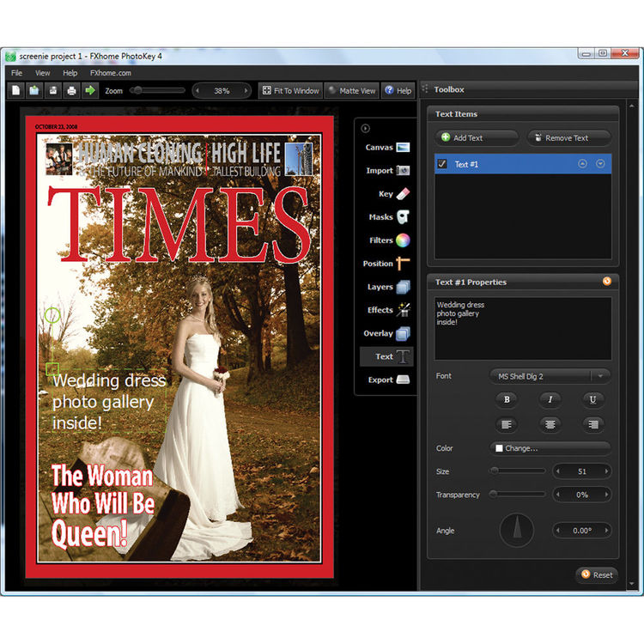Click the toolbar Help button
The width and height of the screenshot is (644, 644).
click(x=398, y=91)
